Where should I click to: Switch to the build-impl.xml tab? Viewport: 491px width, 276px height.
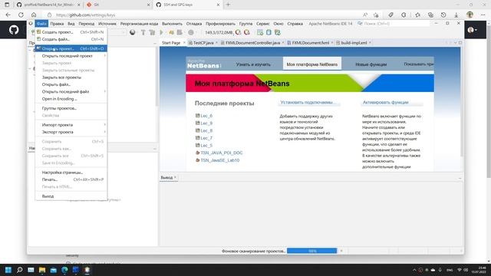pyautogui.click(x=354, y=43)
